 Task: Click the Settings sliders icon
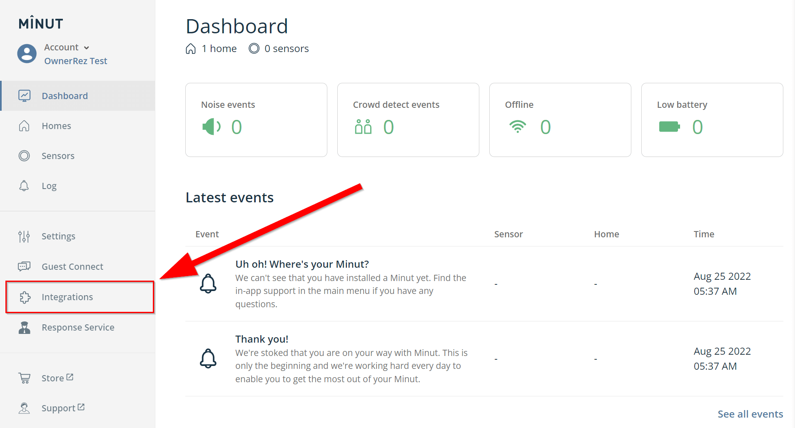click(24, 236)
